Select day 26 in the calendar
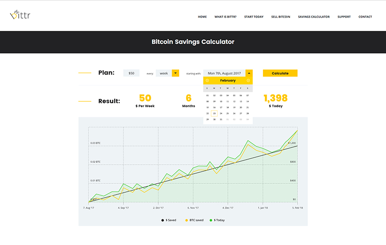The image size is (386, 245). pyautogui.click(x=234, y=113)
